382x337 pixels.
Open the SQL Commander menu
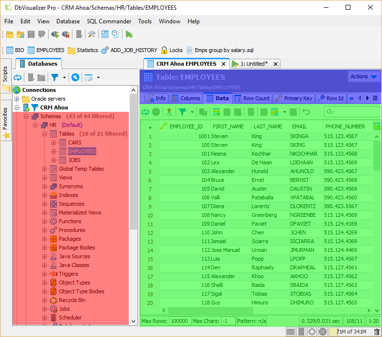coord(109,21)
